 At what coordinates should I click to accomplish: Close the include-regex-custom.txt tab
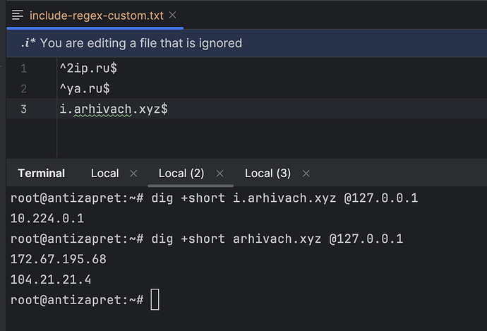(173, 15)
